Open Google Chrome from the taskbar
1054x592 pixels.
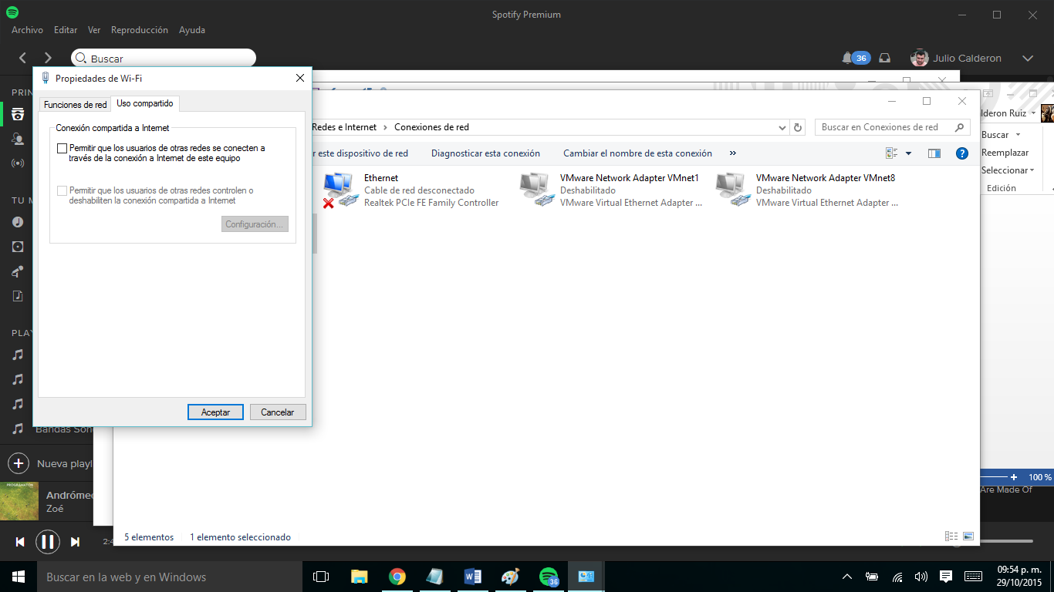[397, 577]
